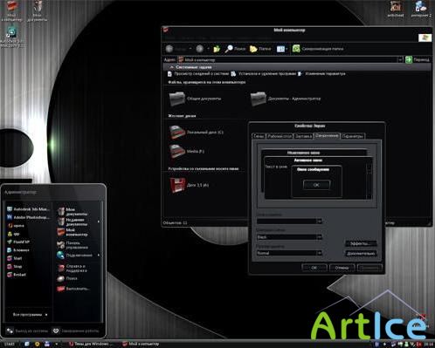This screenshot has width=435, height=348.
Task: Switch to the Параметры tab
Action: tap(353, 136)
